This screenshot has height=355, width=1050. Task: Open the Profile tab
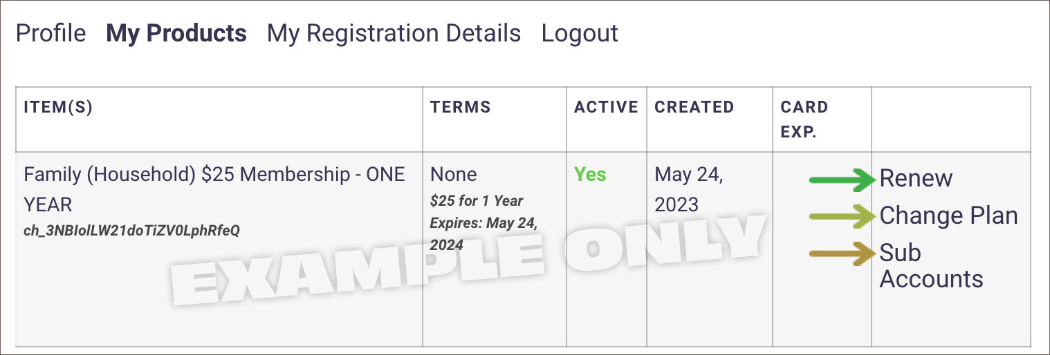point(50,33)
